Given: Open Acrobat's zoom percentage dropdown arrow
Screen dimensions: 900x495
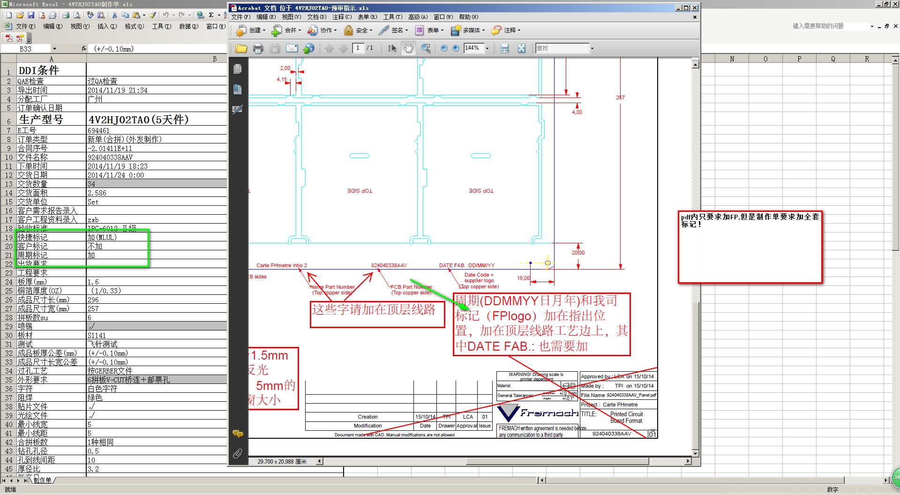Looking at the screenshot, I should point(487,48).
